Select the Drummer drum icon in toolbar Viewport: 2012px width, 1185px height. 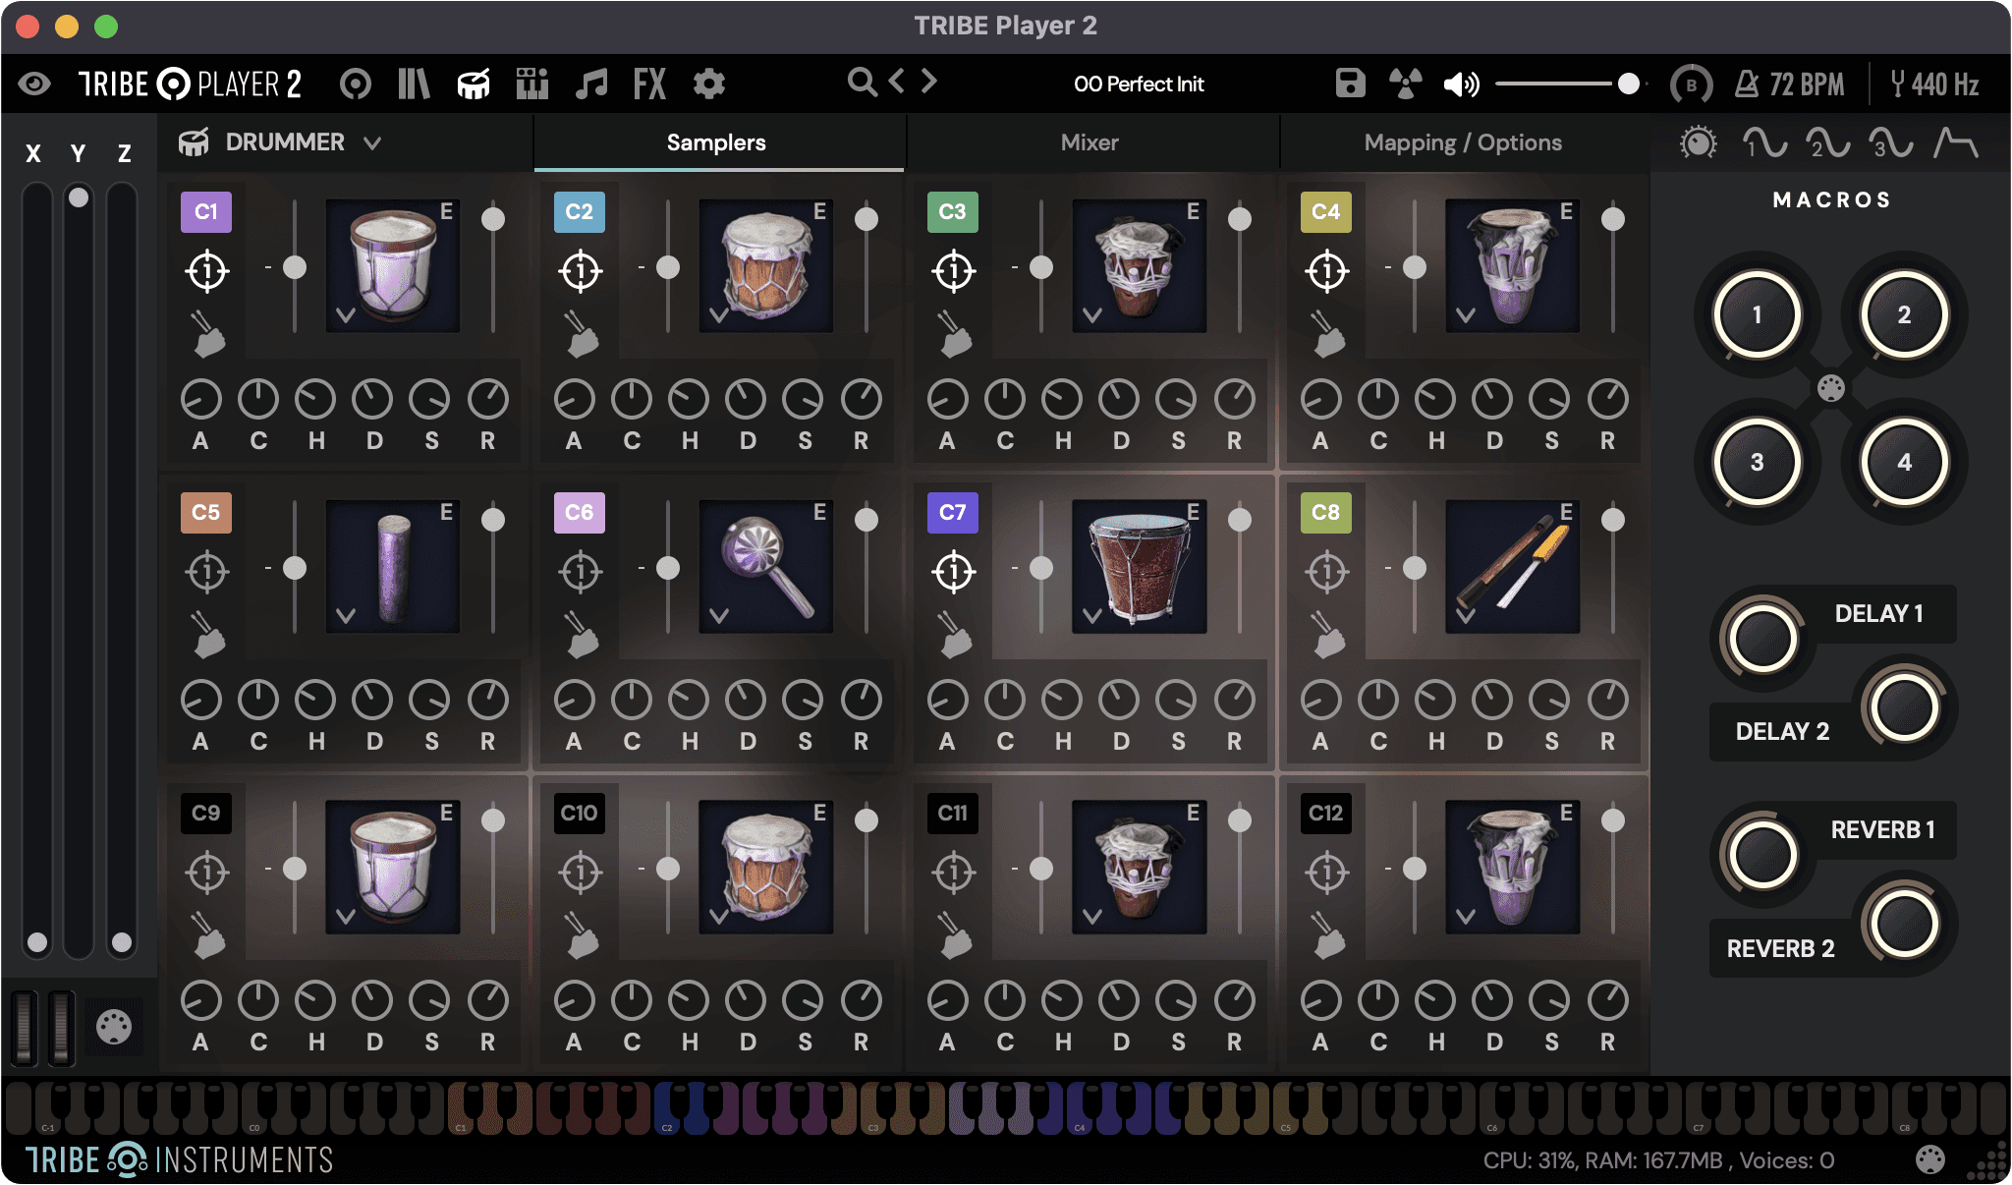472,84
